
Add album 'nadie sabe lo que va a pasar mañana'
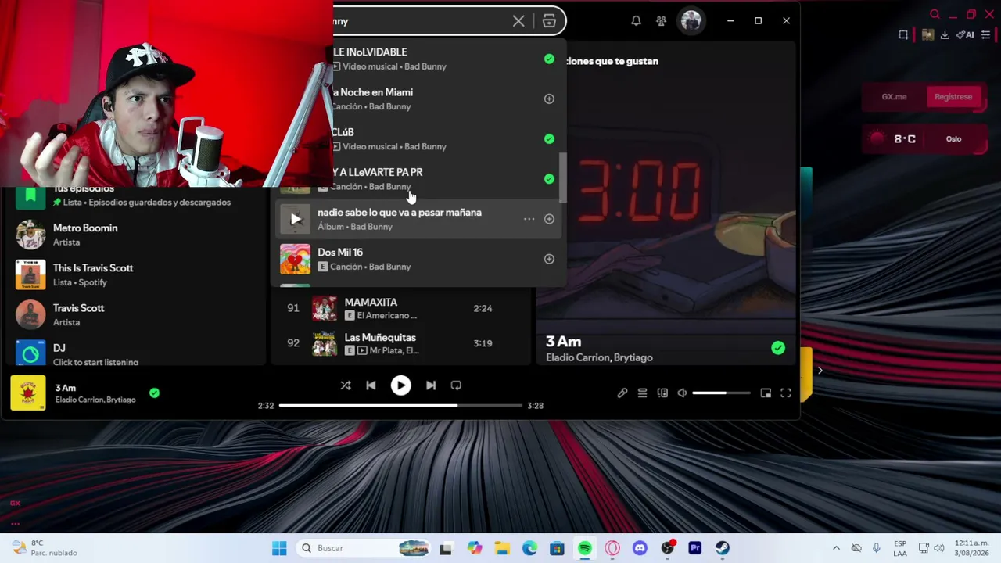tap(549, 219)
